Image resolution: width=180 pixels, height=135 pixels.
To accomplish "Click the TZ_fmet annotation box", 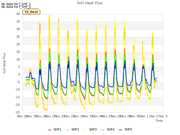I will tap(31, 12).
